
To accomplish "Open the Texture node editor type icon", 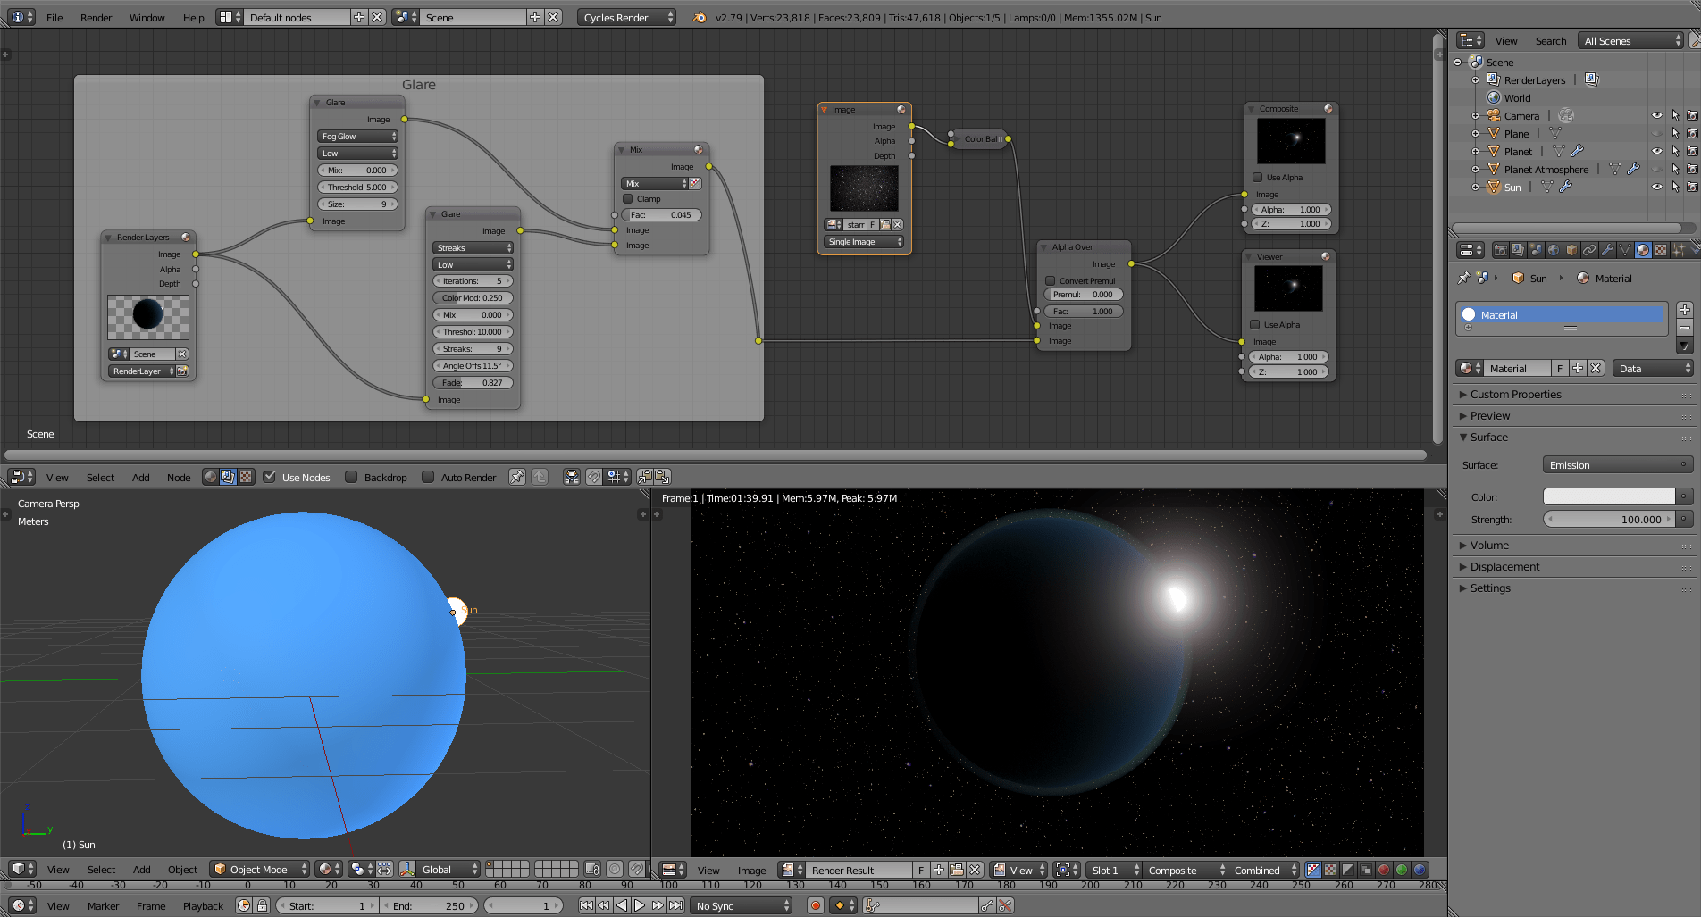I will coord(246,477).
